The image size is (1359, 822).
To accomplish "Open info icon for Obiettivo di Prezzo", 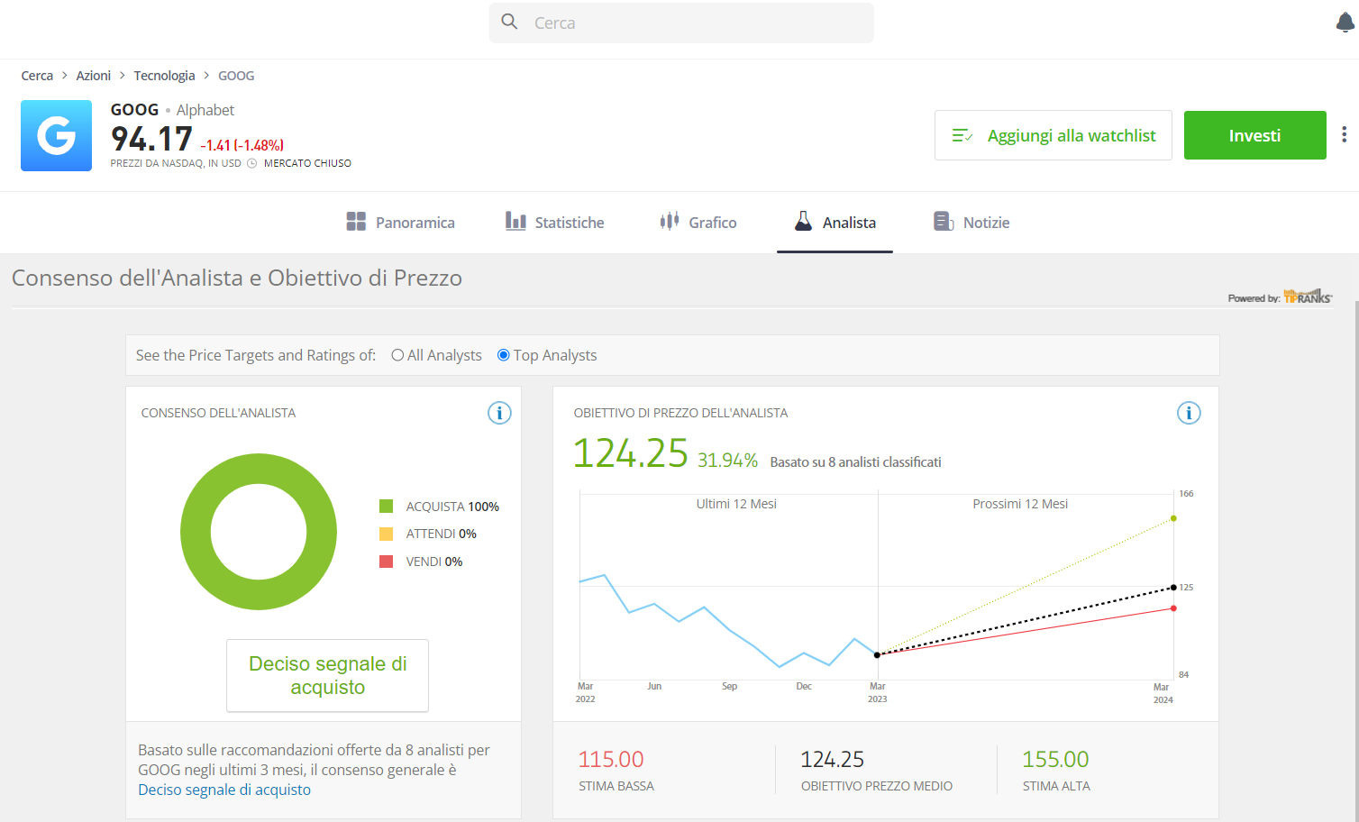I will click(1189, 413).
